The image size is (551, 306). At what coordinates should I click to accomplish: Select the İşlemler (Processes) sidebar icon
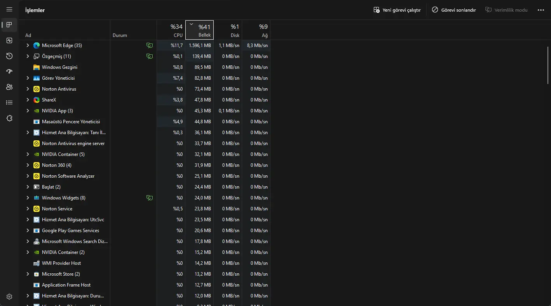(9, 25)
